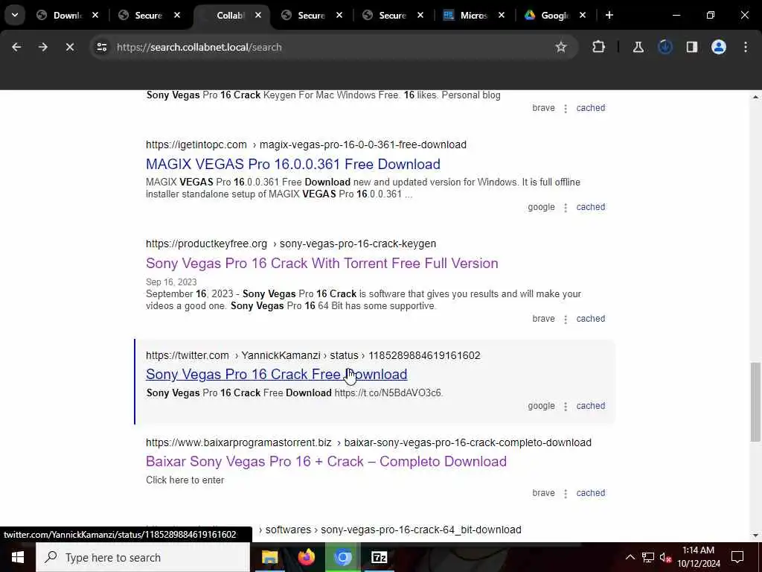Open three-dot options for MAGIX VEGAS result

566,208
